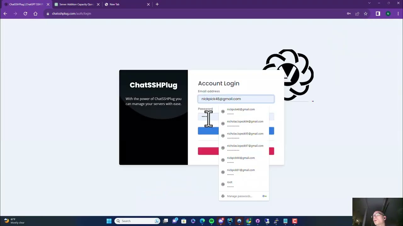Open Camtasia from the taskbar
This screenshot has height=226, width=403.
(x=294, y=221)
